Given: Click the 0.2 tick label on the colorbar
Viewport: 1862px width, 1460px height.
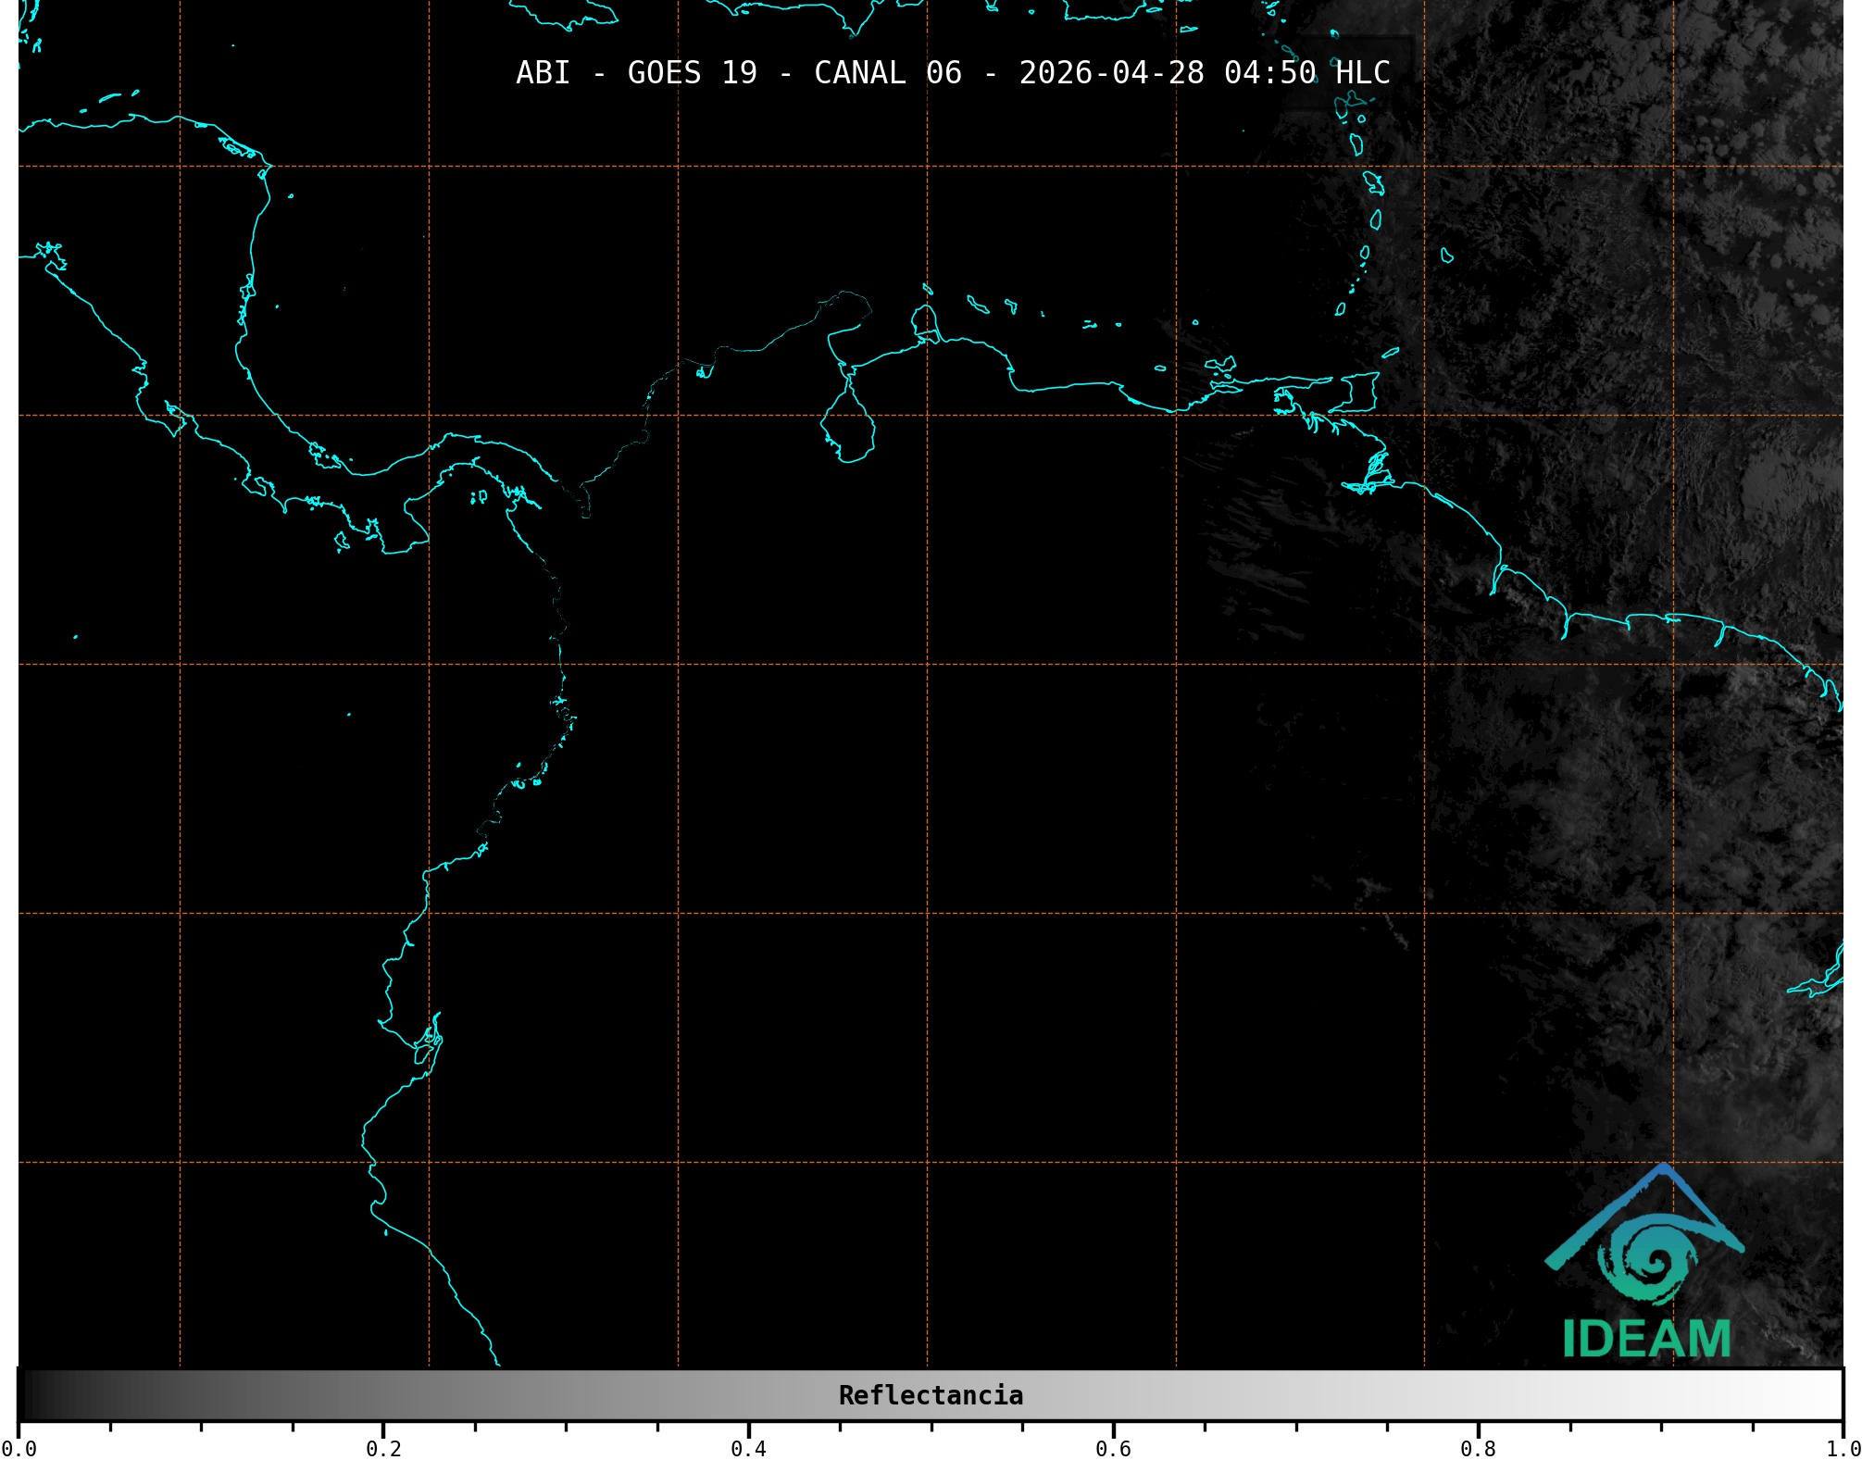Looking at the screenshot, I should [x=383, y=1448].
